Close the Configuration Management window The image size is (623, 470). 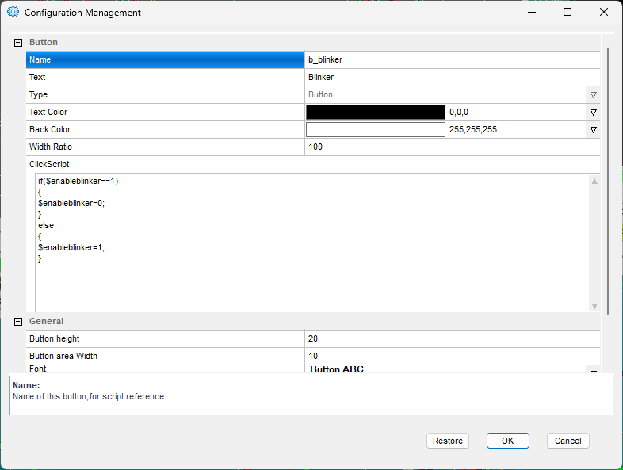pyautogui.click(x=603, y=13)
